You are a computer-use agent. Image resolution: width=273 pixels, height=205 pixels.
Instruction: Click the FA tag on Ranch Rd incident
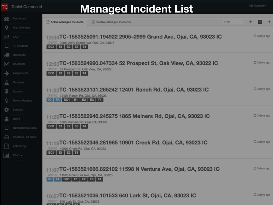pyautogui.click(x=57, y=100)
